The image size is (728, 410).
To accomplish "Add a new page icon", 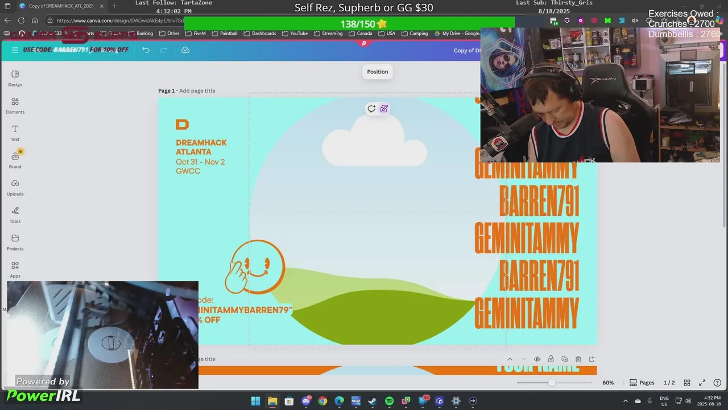I will (591, 359).
